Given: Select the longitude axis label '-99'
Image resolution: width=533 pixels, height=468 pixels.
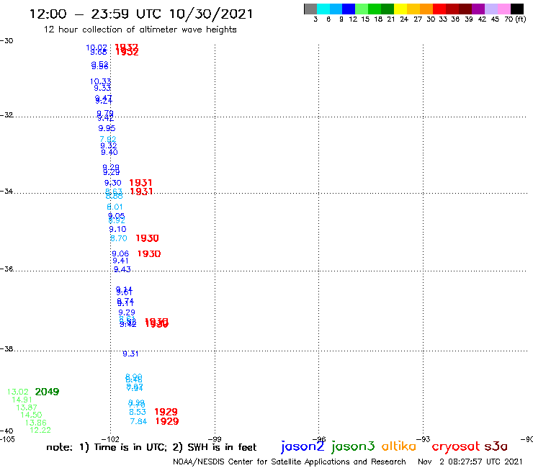Looking at the screenshot, I should (x=215, y=439).
